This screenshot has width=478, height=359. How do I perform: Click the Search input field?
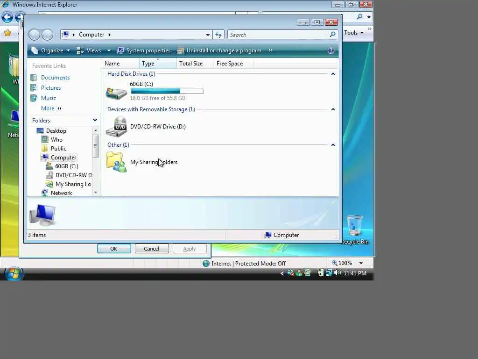[279, 35]
